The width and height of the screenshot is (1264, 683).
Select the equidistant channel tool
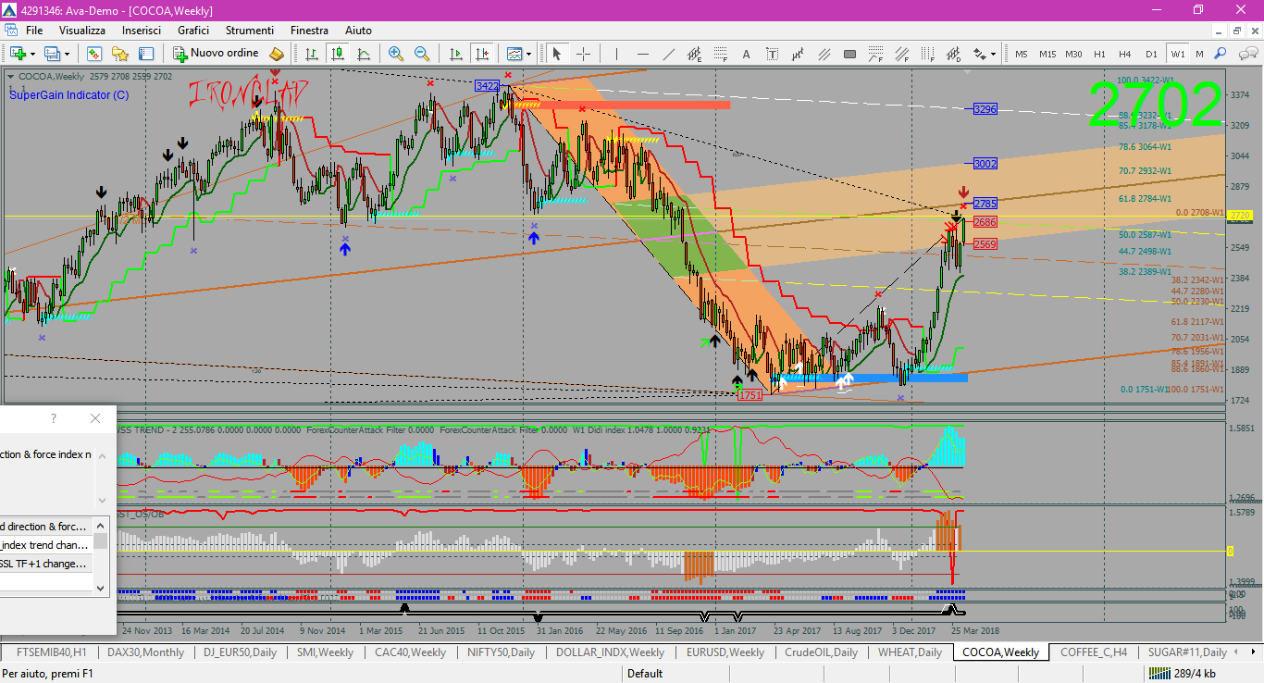pos(694,54)
